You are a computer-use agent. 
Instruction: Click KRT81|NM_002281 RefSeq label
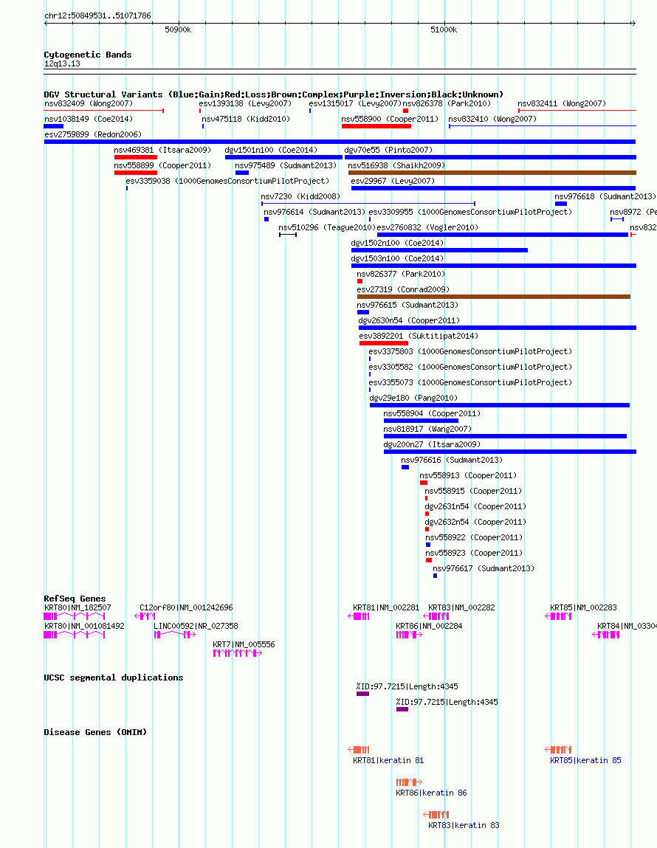pos(386,608)
